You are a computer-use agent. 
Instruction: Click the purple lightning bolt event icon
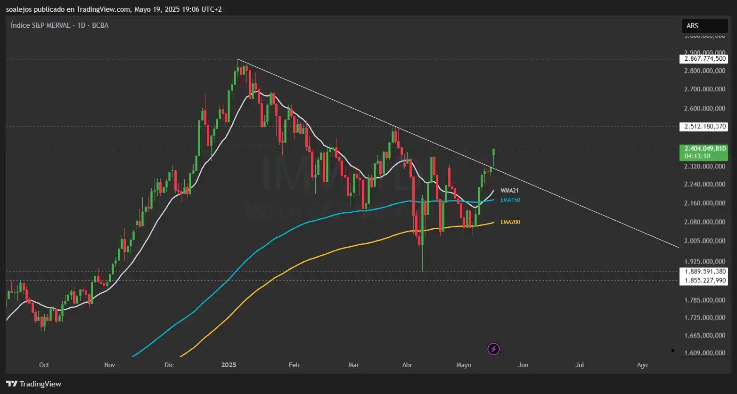click(x=493, y=349)
